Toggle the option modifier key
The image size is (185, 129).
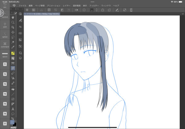click(5, 34)
